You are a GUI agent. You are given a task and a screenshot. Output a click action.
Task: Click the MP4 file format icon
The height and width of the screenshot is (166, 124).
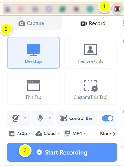click(67, 134)
